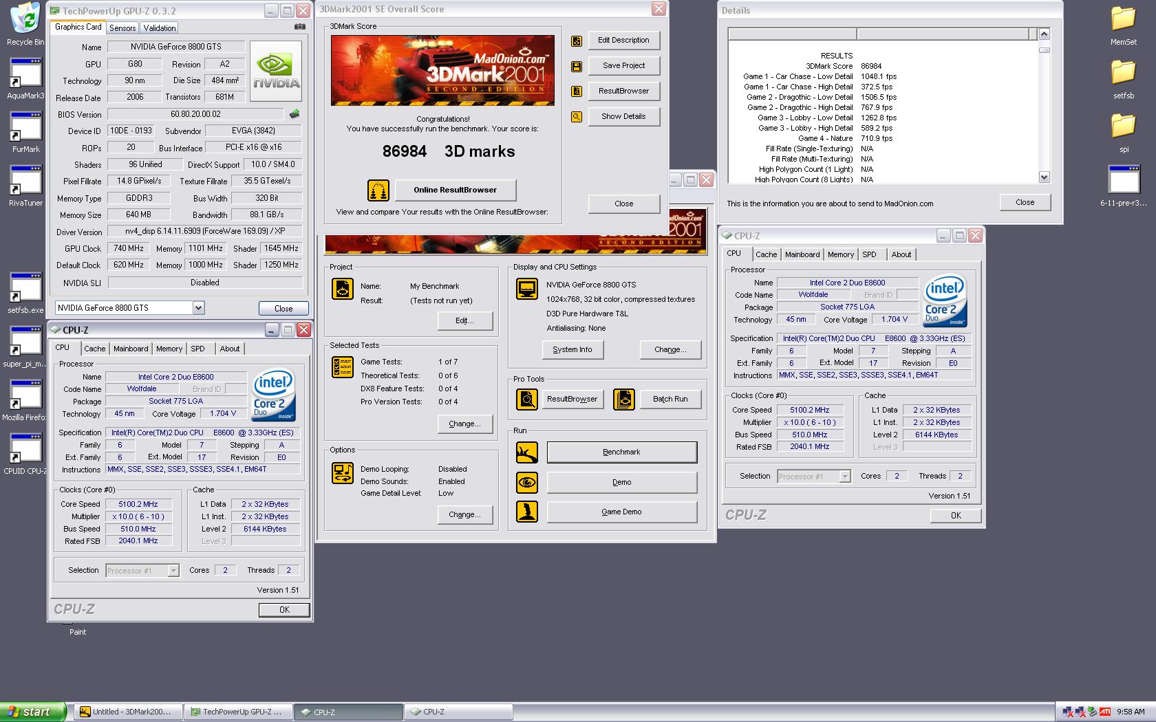Click the Benchmark run icon in 3DMark
The height and width of the screenshot is (722, 1156).
527,452
